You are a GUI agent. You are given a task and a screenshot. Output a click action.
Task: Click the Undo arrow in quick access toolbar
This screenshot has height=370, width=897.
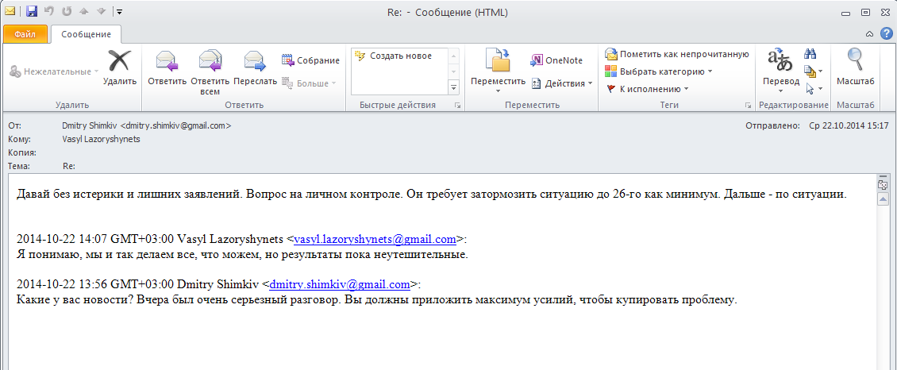(49, 11)
